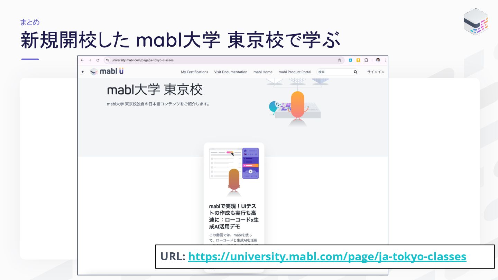Click the サインイン sign-in link
498x280 pixels.
coord(376,72)
